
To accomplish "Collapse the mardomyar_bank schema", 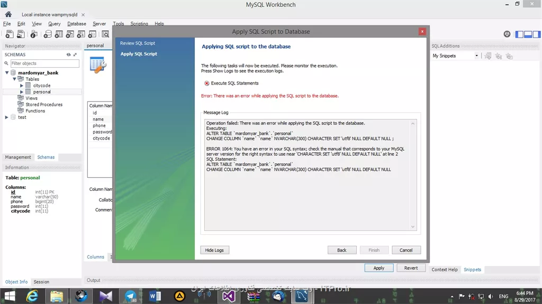I will coord(7,72).
